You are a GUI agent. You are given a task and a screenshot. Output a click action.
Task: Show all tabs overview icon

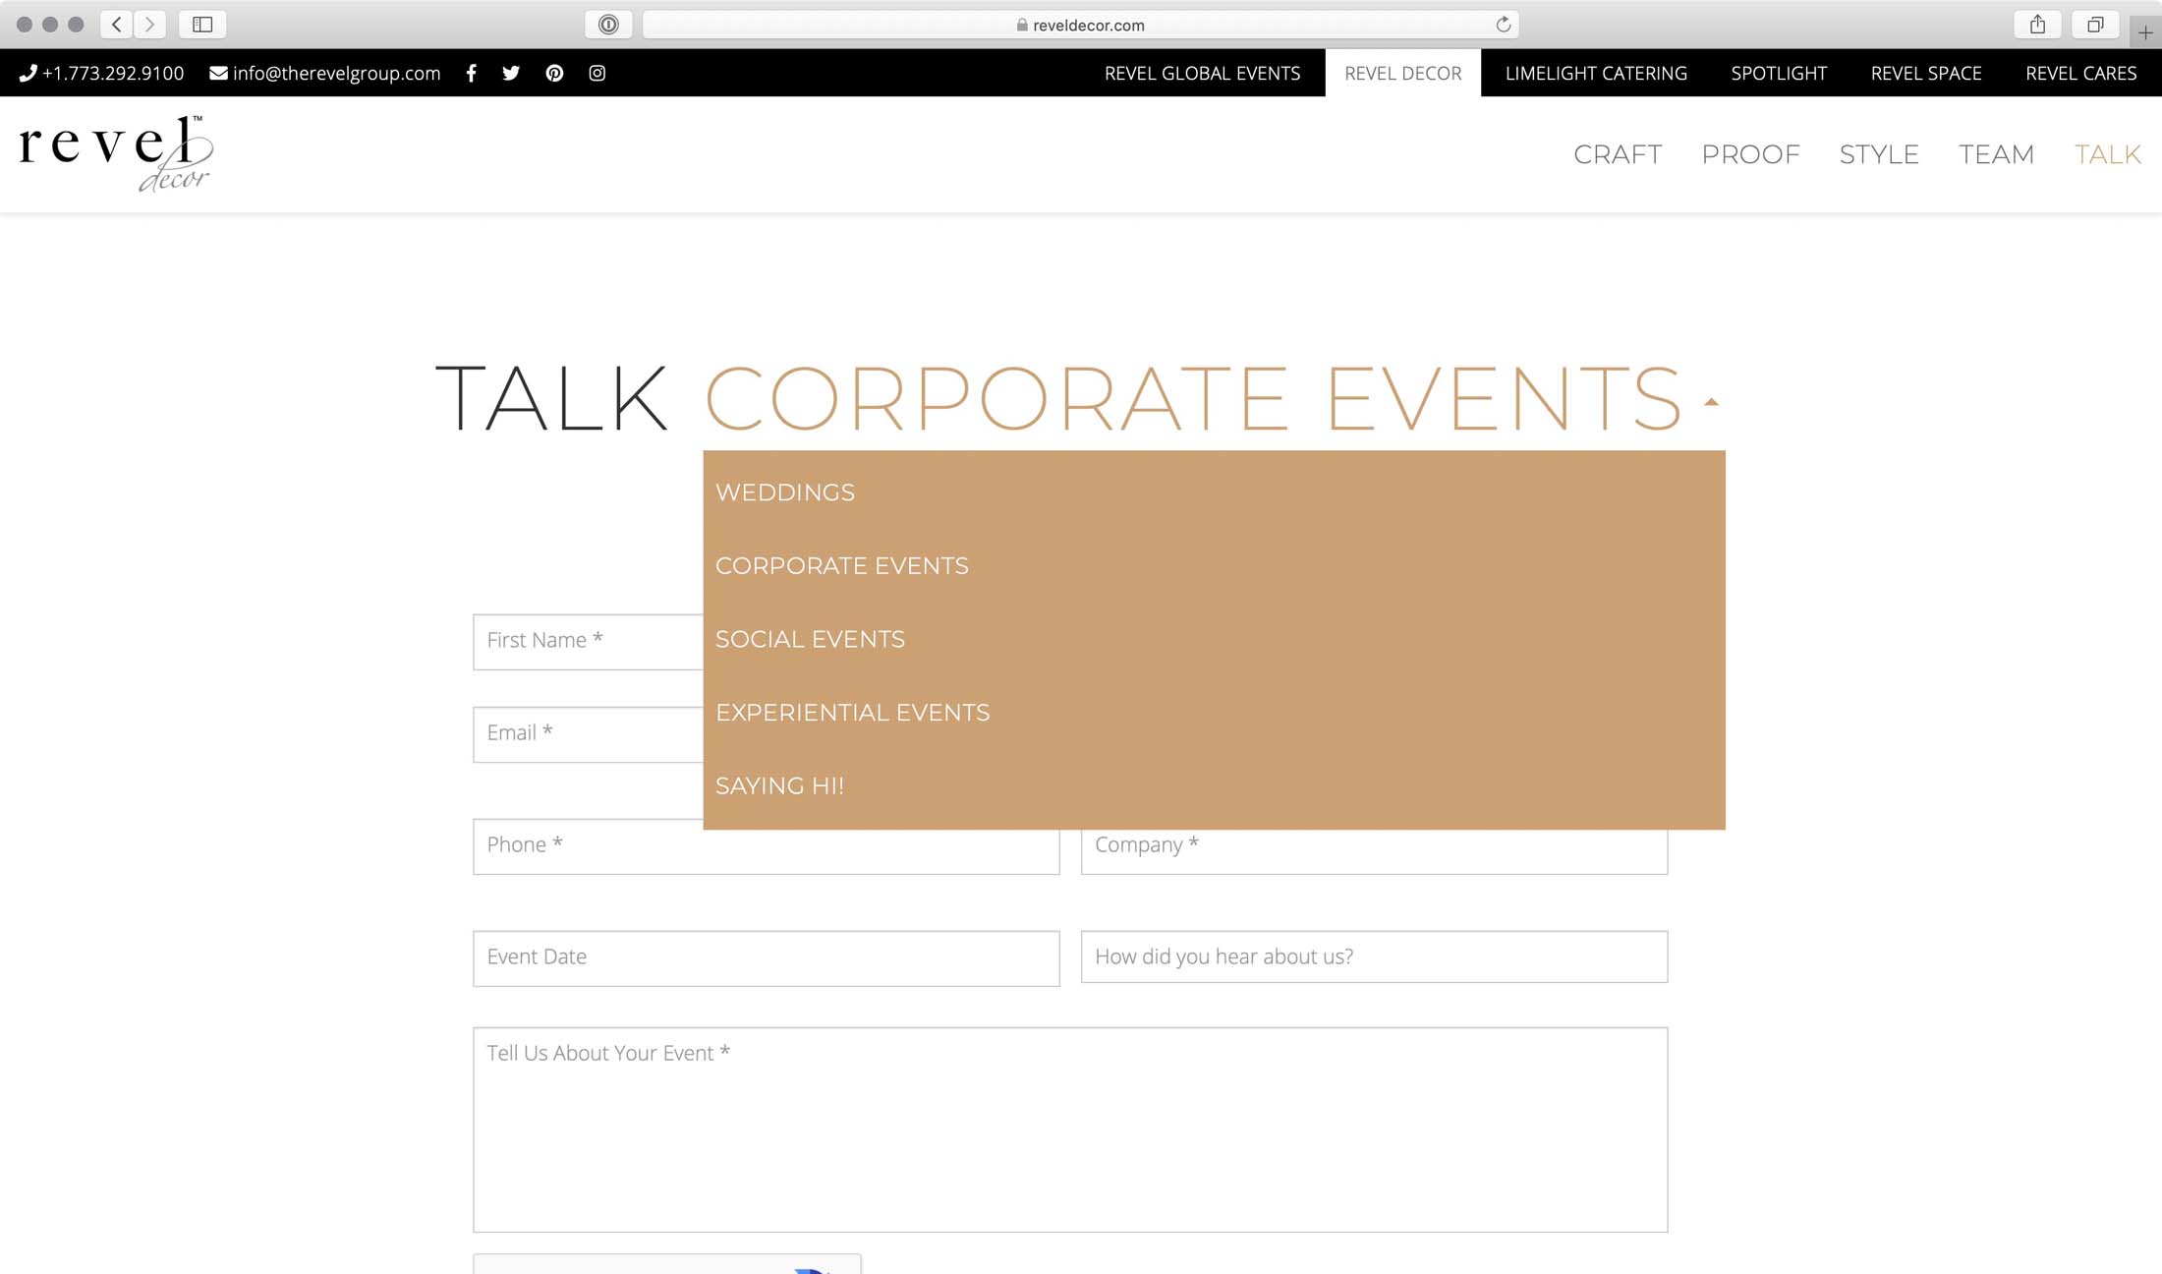[x=2094, y=25]
